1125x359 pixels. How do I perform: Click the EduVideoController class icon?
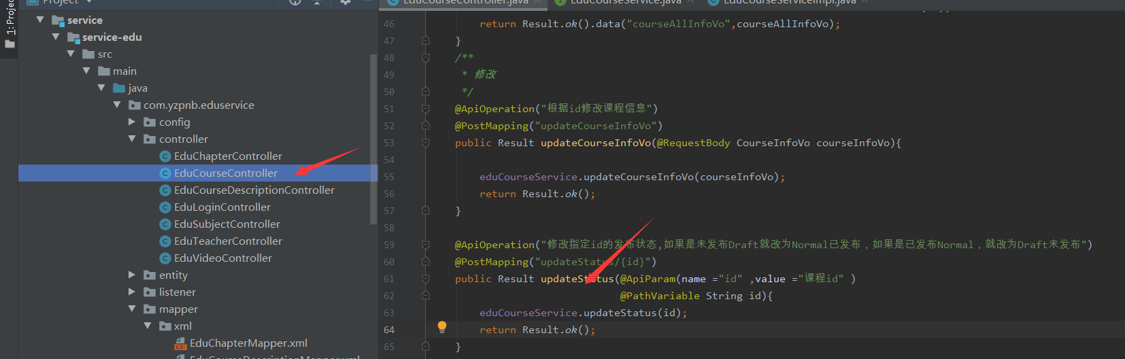165,258
